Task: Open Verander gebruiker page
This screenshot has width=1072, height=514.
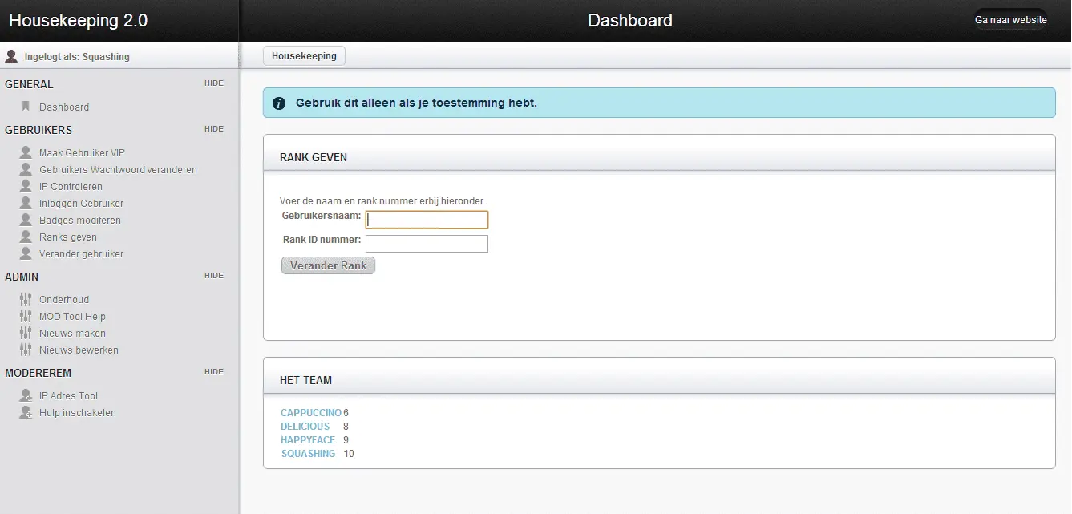Action: [81, 253]
